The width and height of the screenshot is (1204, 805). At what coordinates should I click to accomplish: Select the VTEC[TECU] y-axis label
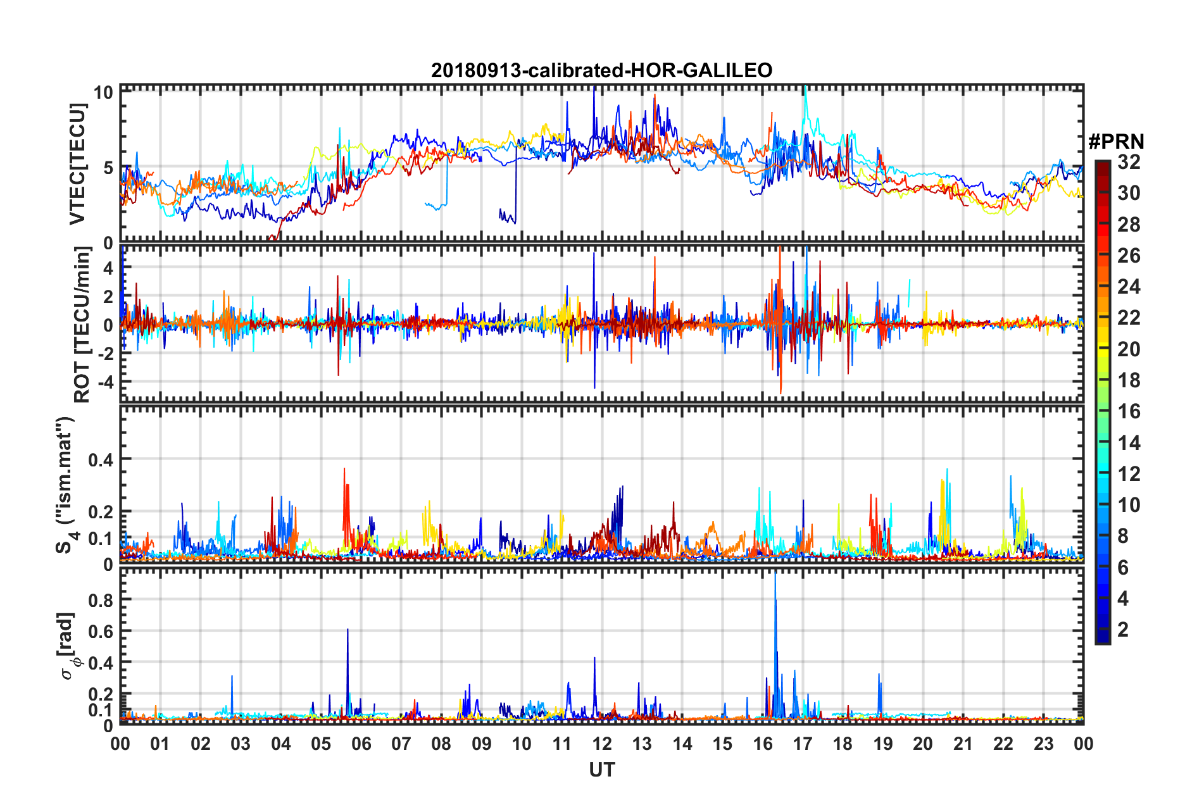tap(77, 164)
